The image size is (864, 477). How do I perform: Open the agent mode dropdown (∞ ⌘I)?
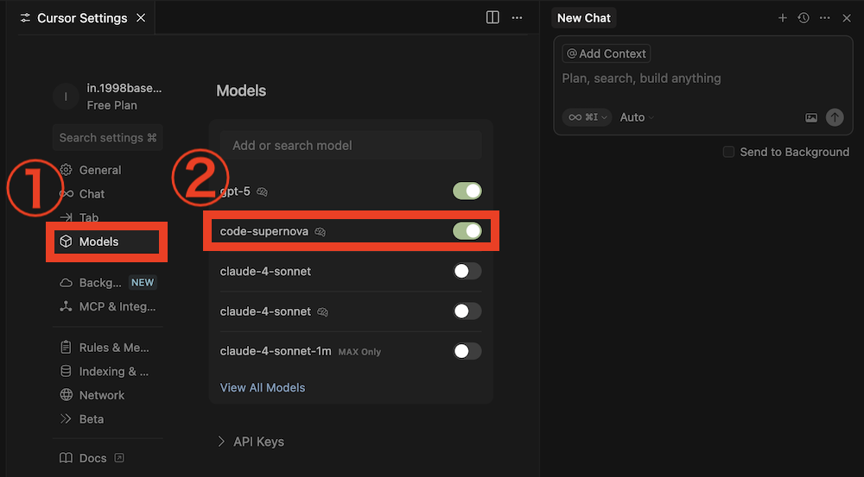pyautogui.click(x=587, y=117)
